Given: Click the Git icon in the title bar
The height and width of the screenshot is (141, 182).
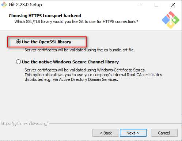Looking at the screenshot, I should [x=4, y=5].
